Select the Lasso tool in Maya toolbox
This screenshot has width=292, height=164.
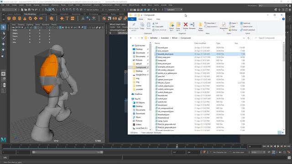3,33
